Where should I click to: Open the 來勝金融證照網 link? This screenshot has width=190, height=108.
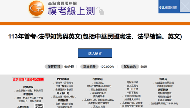pos(133,96)
